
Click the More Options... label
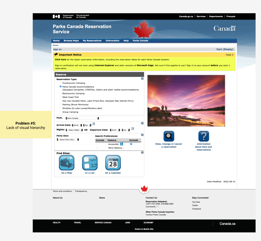click(116, 148)
